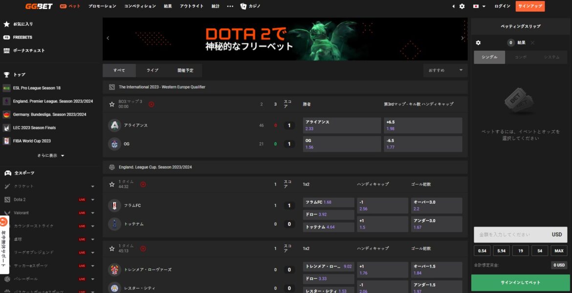Click the フラムFC club crest

114,206
